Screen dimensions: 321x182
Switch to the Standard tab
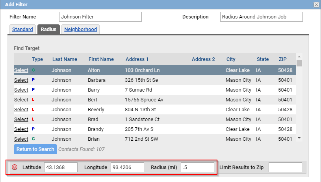click(x=22, y=29)
